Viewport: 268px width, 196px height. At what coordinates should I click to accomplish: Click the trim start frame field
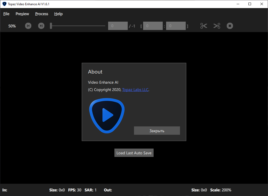coord(153,26)
